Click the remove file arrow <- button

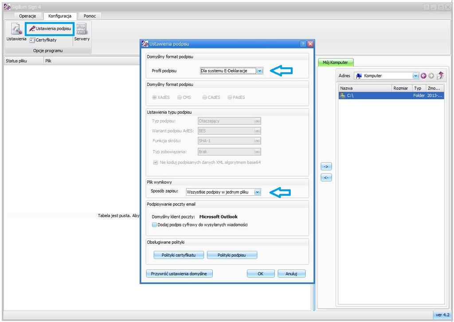[326, 178]
